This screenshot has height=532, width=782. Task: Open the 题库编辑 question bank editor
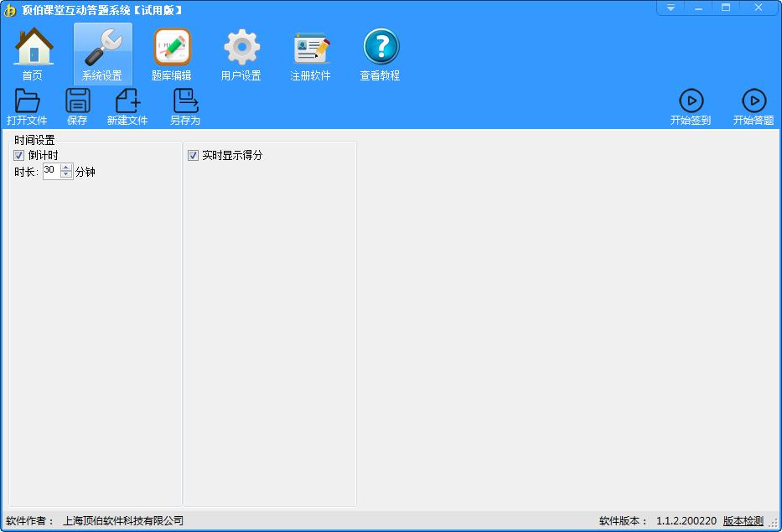pyautogui.click(x=172, y=54)
